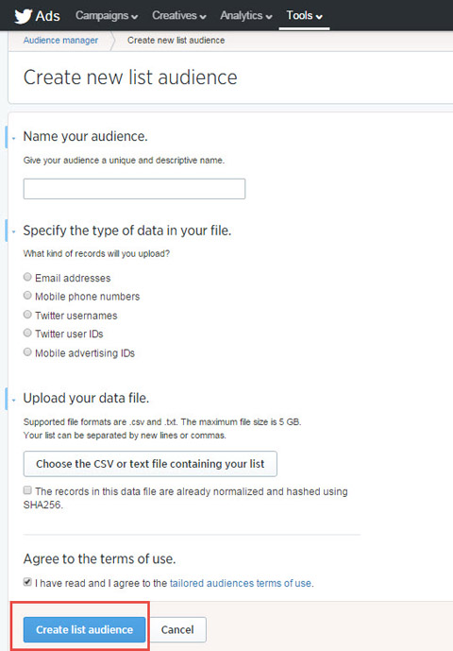Click the Cancel button

tap(177, 630)
